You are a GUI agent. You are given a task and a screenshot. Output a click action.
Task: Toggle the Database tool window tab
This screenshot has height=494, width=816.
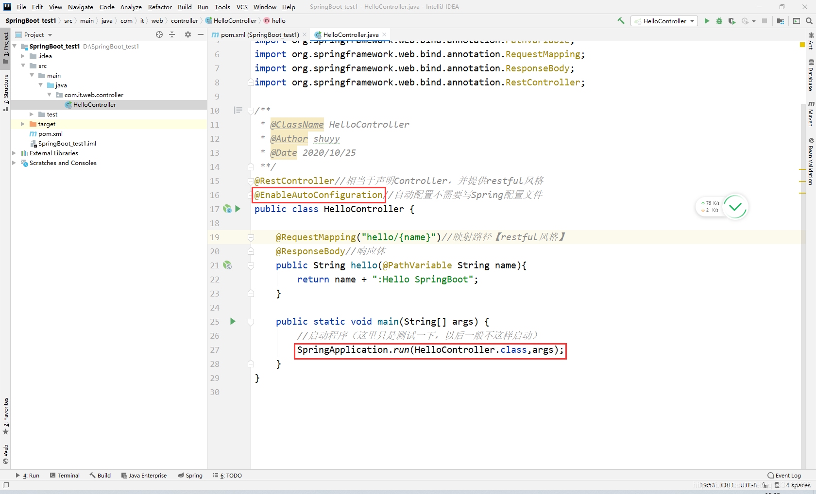[x=811, y=75]
